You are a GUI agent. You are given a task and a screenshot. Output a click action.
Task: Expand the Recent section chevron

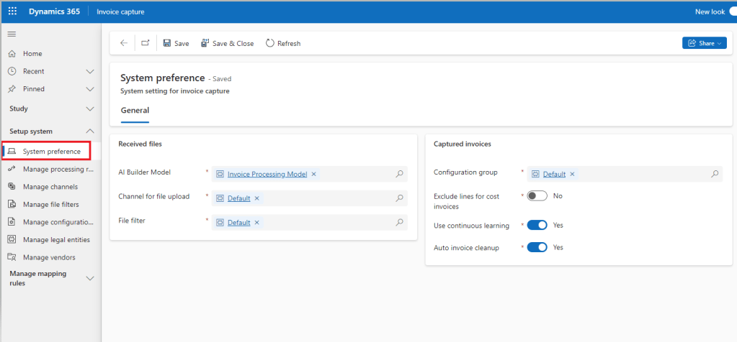(90, 71)
